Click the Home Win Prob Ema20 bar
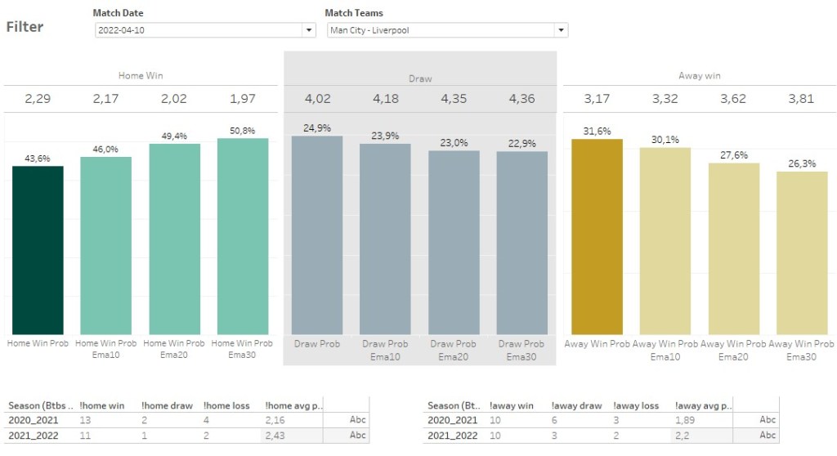 tap(174, 239)
